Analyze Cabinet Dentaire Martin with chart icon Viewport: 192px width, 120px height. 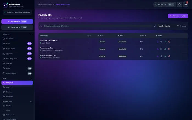[158, 42]
